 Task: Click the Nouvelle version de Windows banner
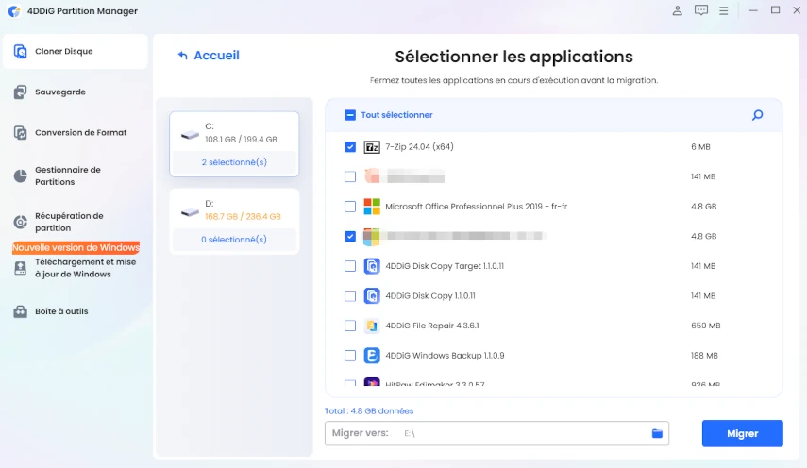coord(76,247)
